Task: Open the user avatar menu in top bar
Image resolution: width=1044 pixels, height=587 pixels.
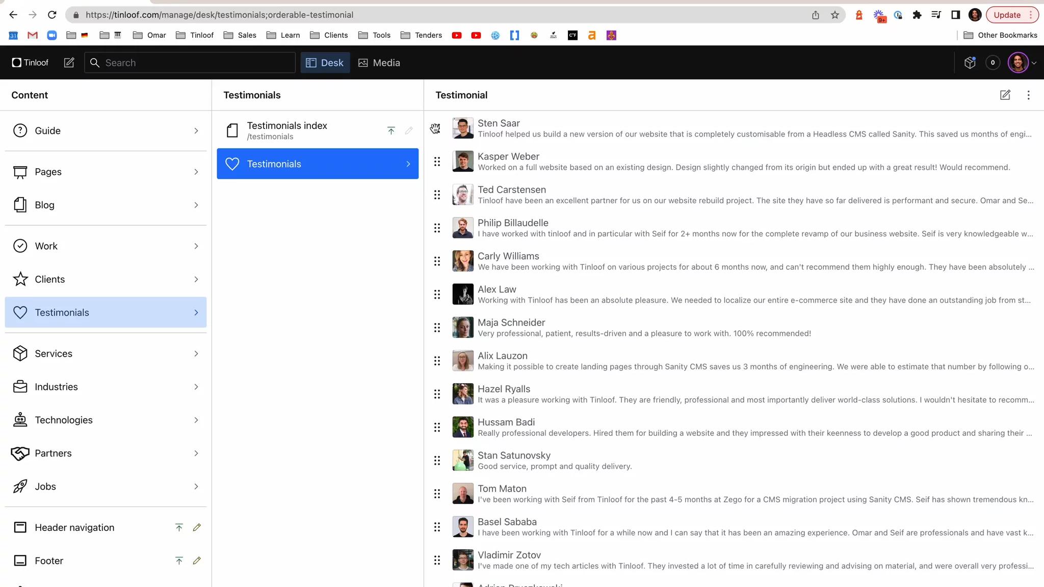Action: tap(1022, 63)
